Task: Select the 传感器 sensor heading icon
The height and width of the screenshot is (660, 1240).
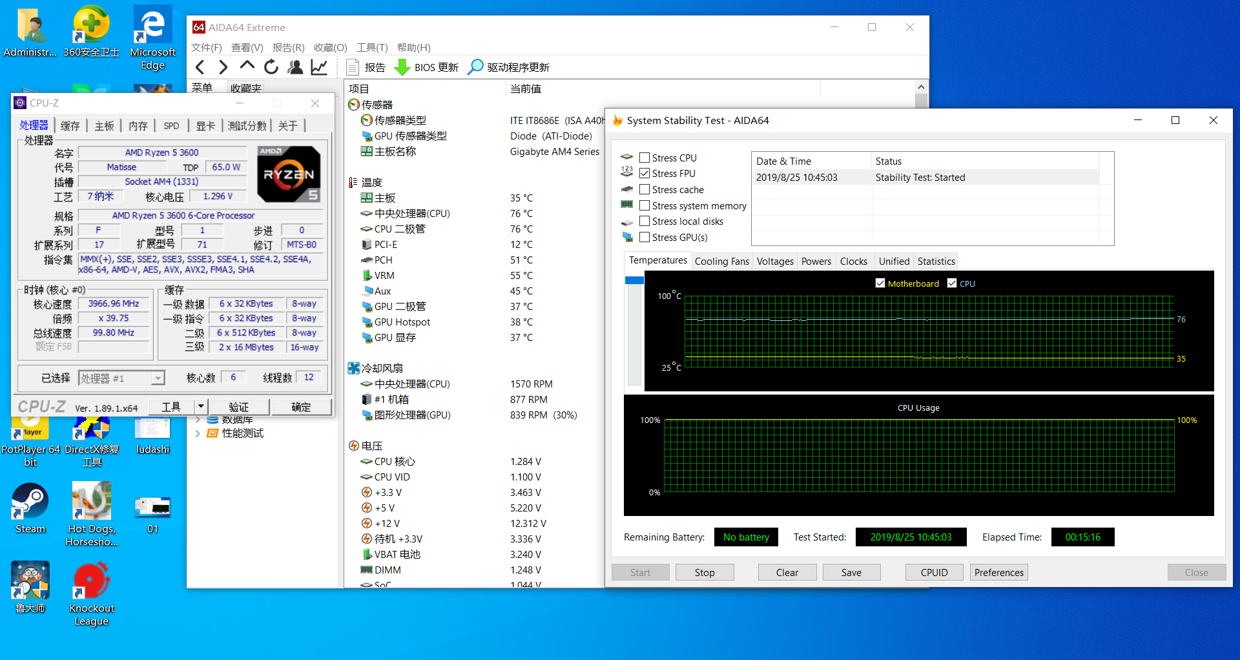Action: click(354, 105)
